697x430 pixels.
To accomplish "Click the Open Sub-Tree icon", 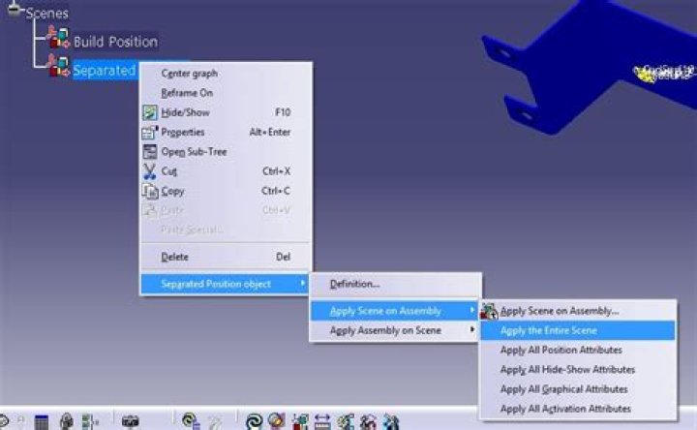I will click(150, 152).
